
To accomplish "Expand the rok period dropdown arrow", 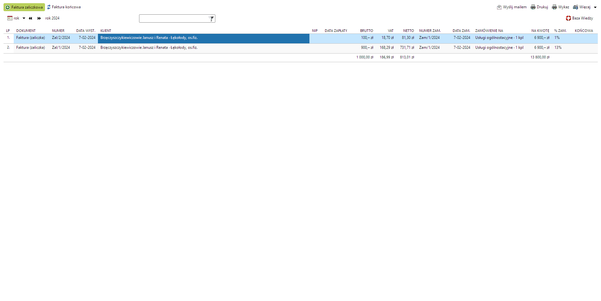I will tap(24, 18).
